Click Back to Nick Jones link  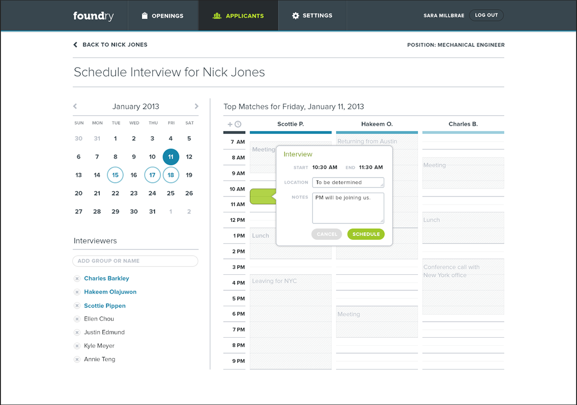click(110, 44)
